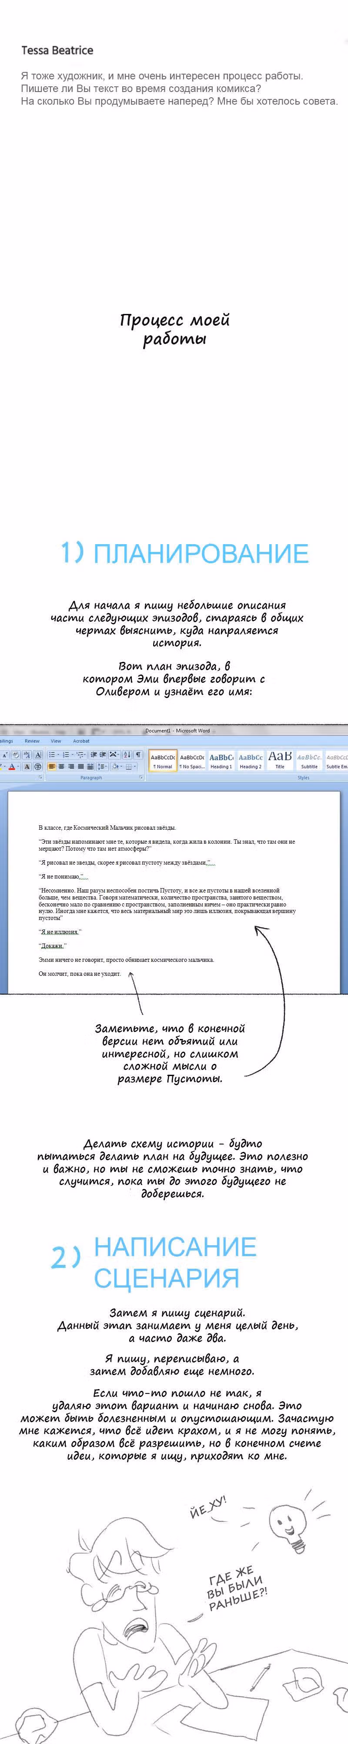This screenshot has width=348, height=1744.
Task: Click the Sort icon
Action: pyautogui.click(x=128, y=754)
